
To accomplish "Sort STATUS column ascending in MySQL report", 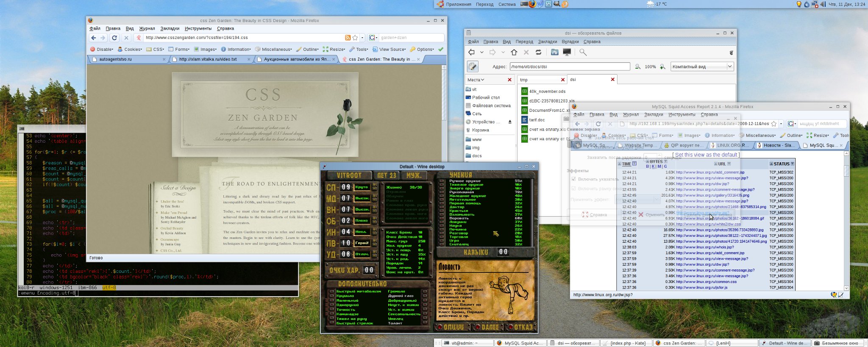I will point(771,164).
